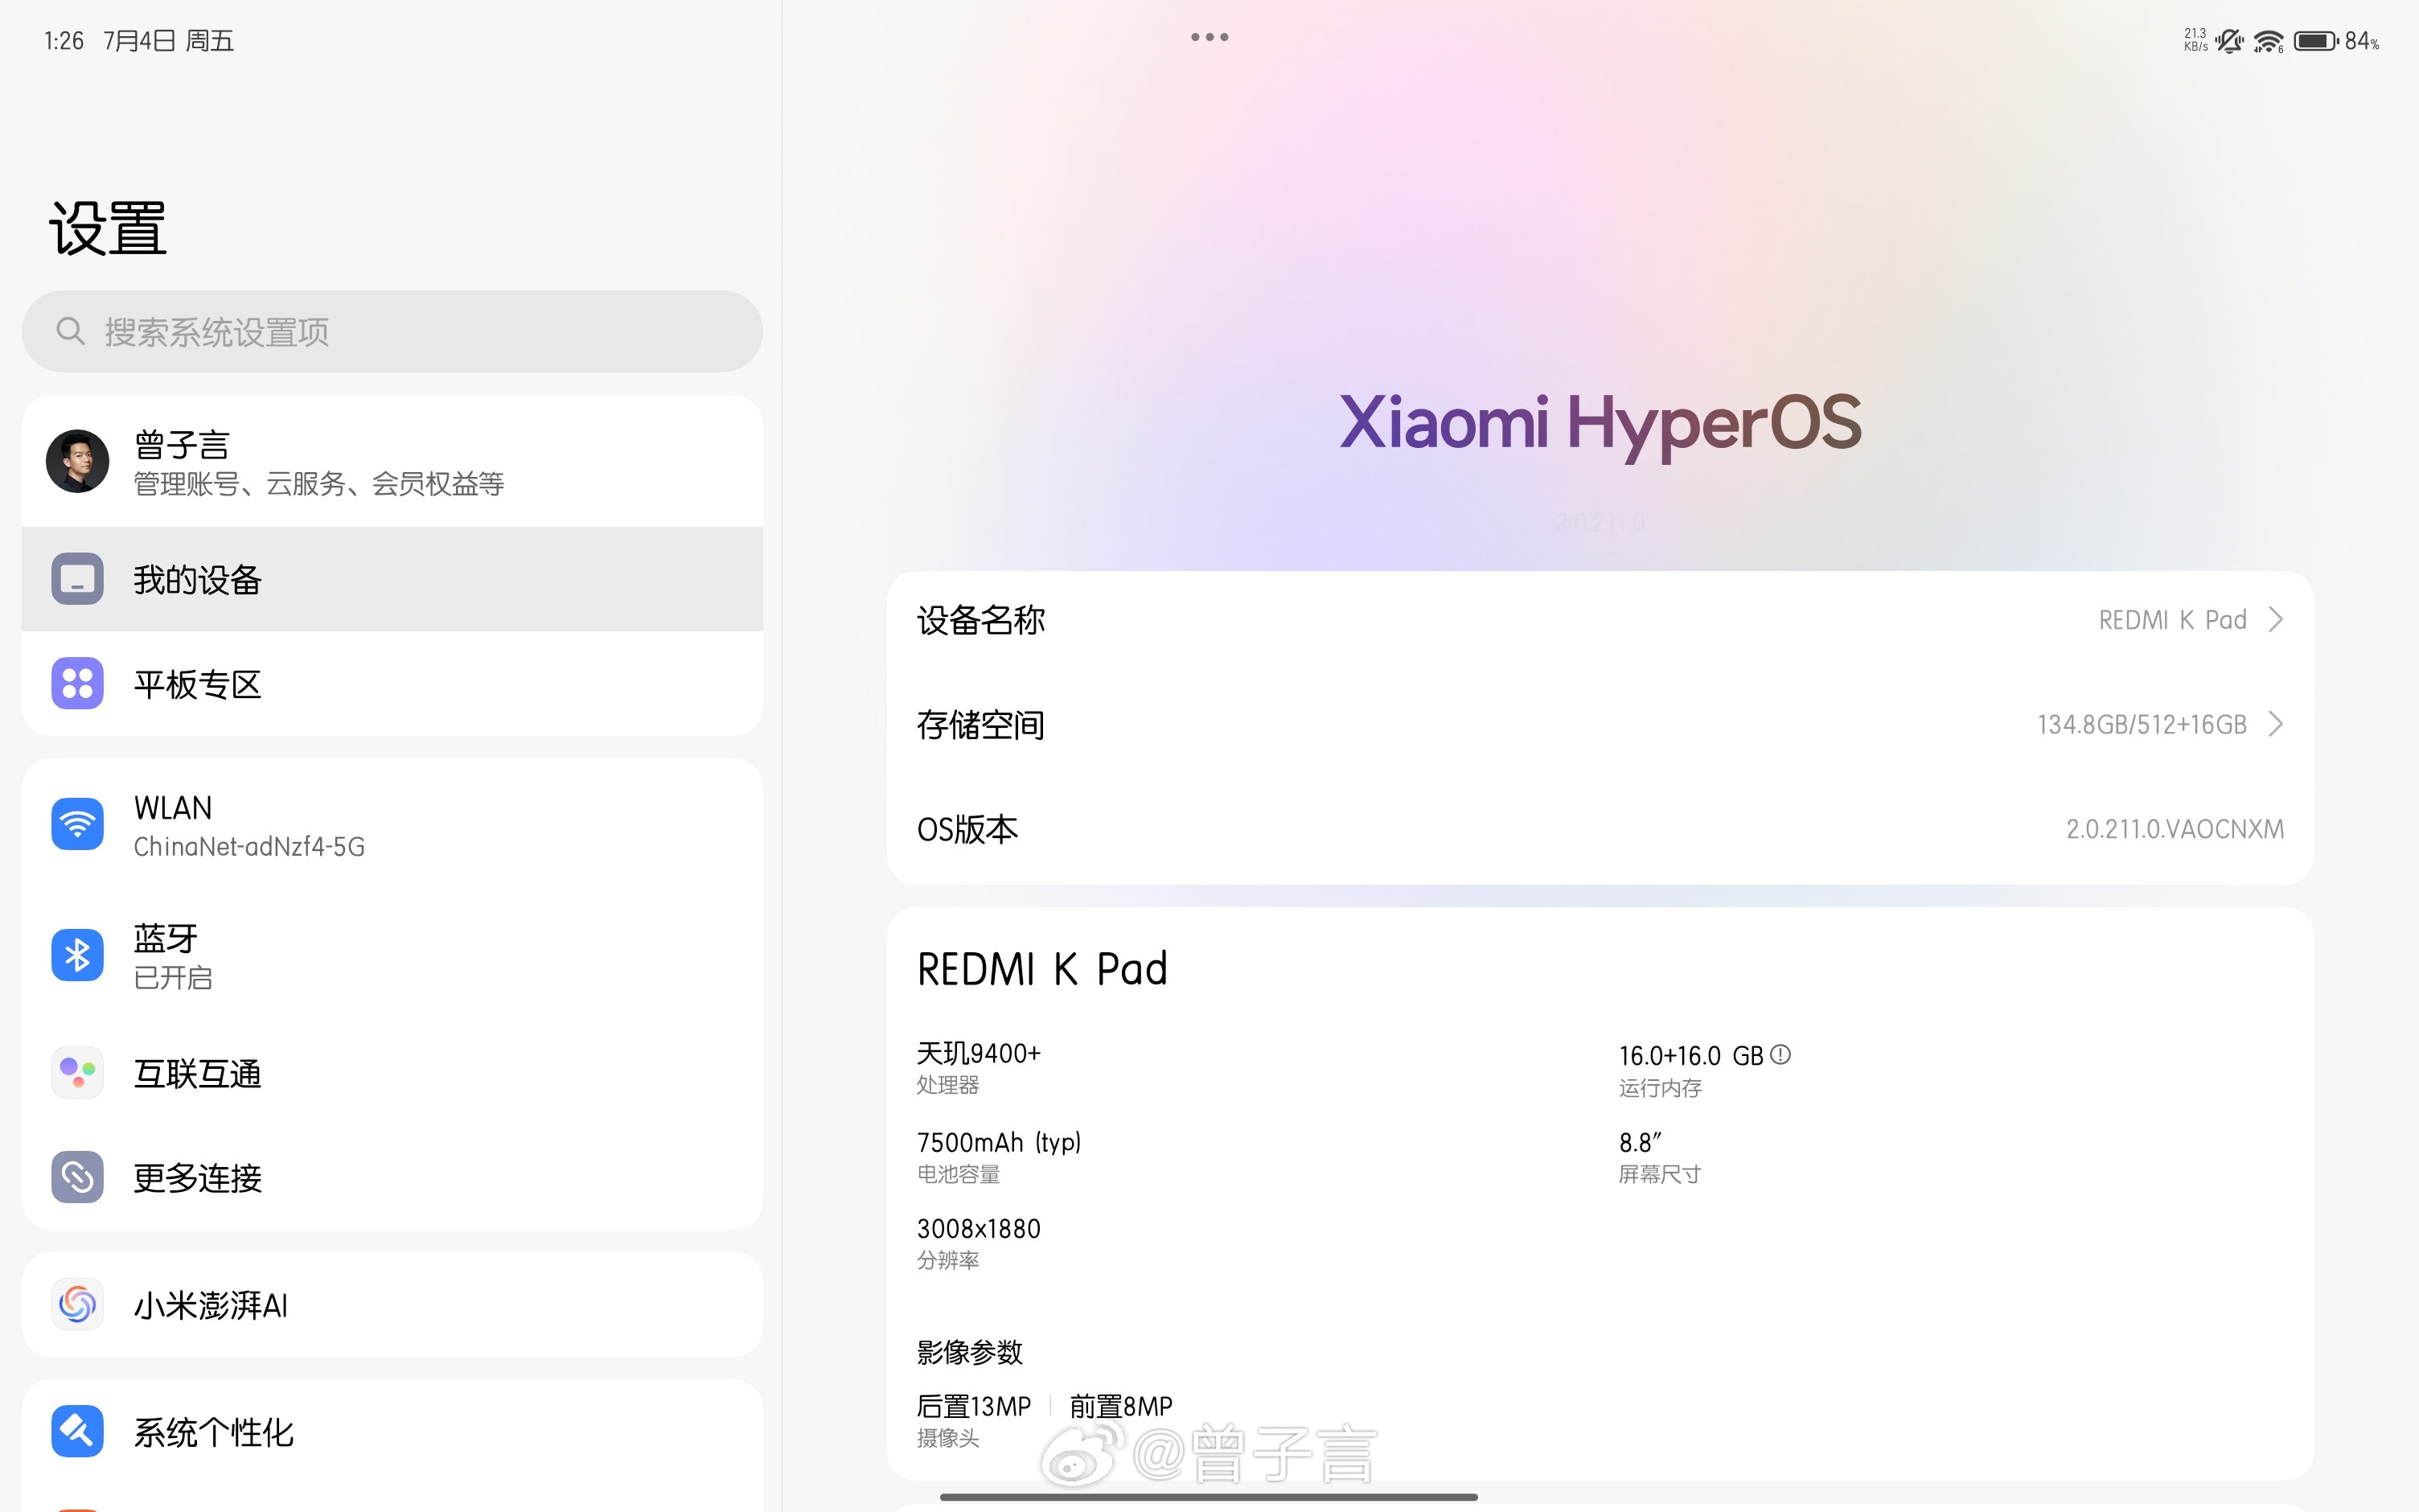
Task: Click the network speed KB/s indicator
Action: [x=2195, y=40]
